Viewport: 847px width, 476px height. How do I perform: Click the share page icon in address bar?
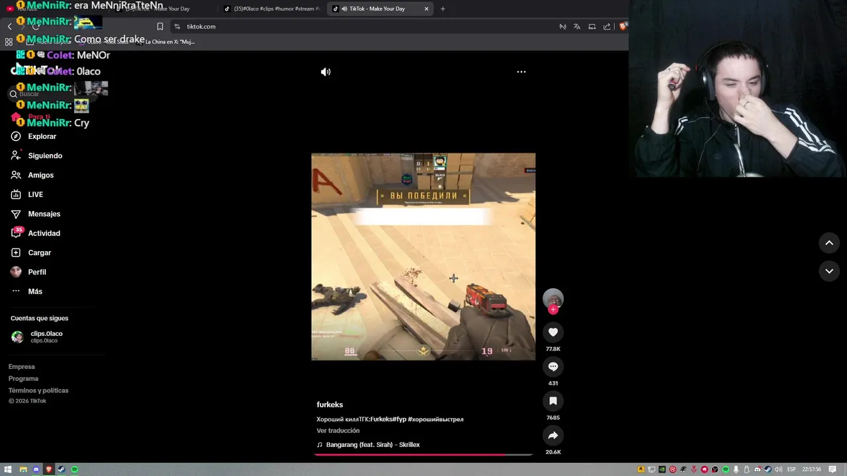click(607, 26)
